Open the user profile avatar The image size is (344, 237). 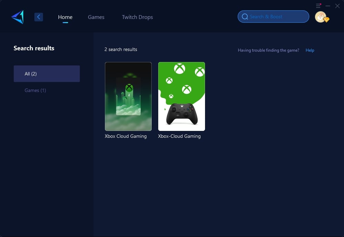click(321, 17)
